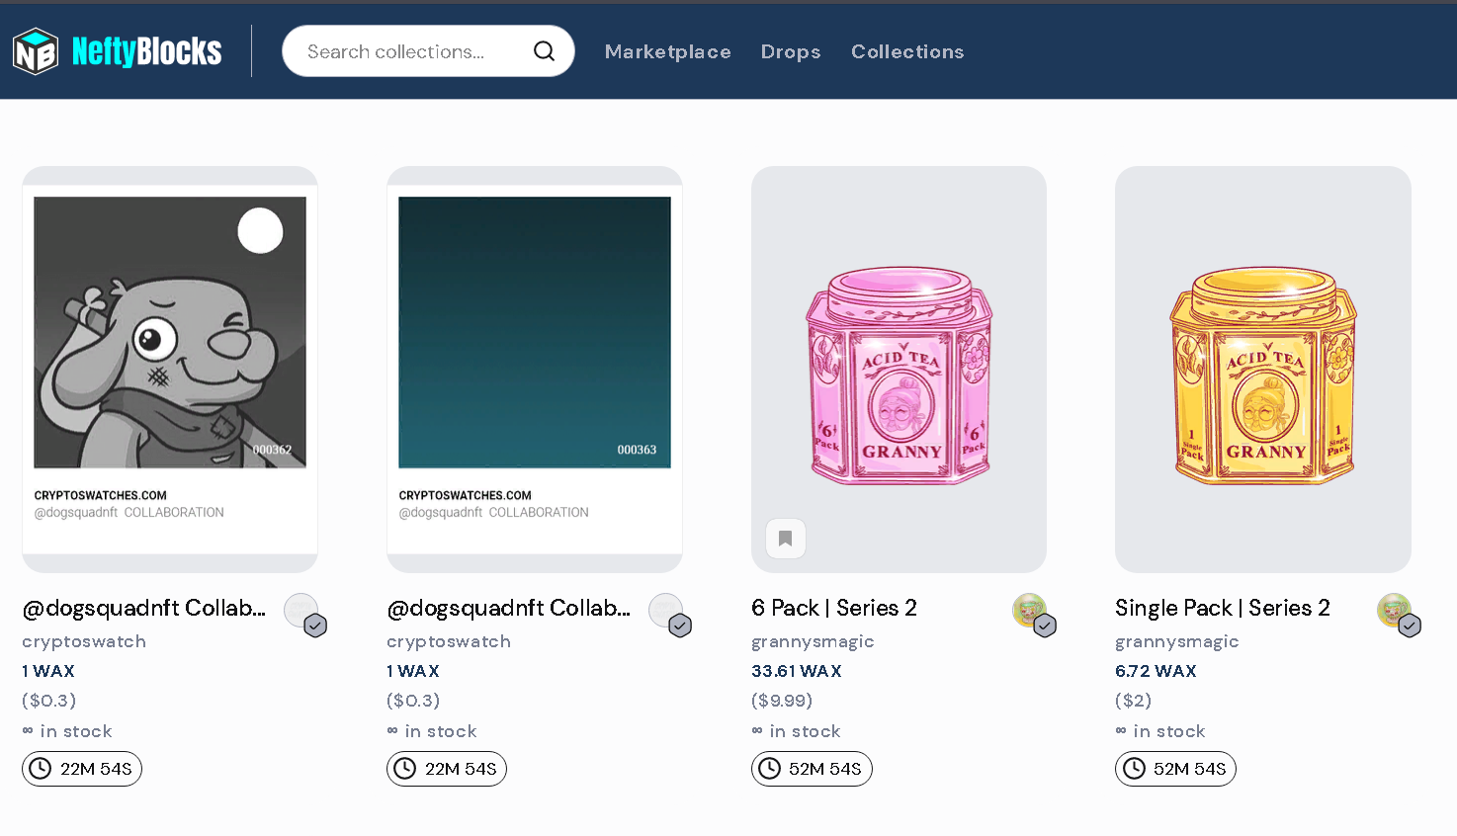This screenshot has height=836, width=1457.
Task: Open the Drops page
Action: click(x=791, y=51)
